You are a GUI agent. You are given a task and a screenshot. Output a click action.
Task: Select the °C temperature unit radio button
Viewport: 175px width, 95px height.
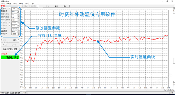point(3,45)
